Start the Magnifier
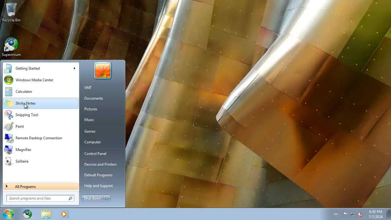 coord(41,150)
